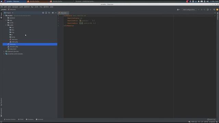Screen dimensions: 219x123
Task: Click the Bluetooth icon in system tray
Action: point(190,1)
